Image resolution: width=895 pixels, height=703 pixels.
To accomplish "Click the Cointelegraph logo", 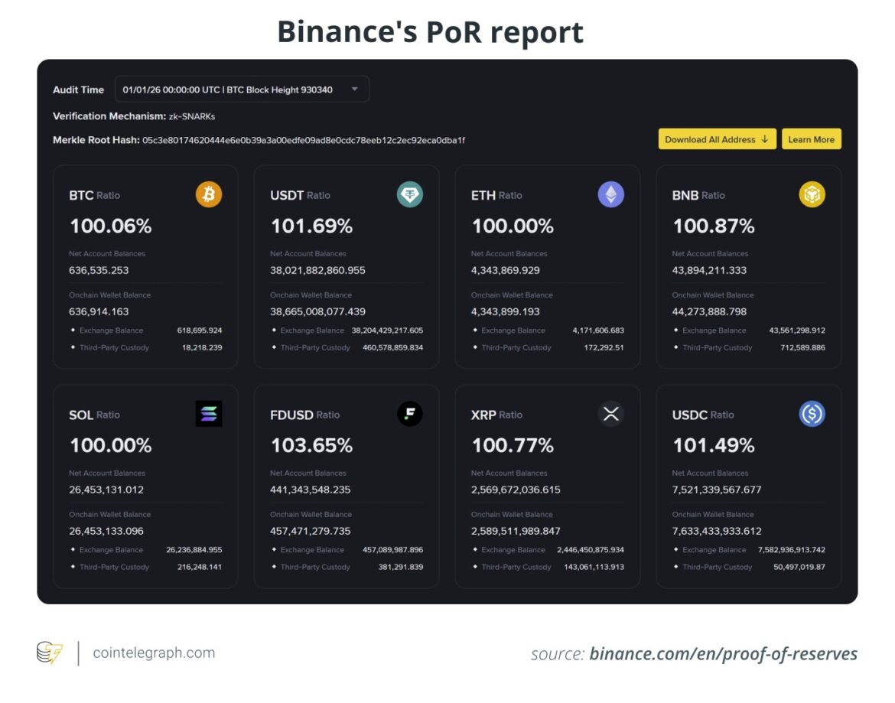I will [x=48, y=653].
